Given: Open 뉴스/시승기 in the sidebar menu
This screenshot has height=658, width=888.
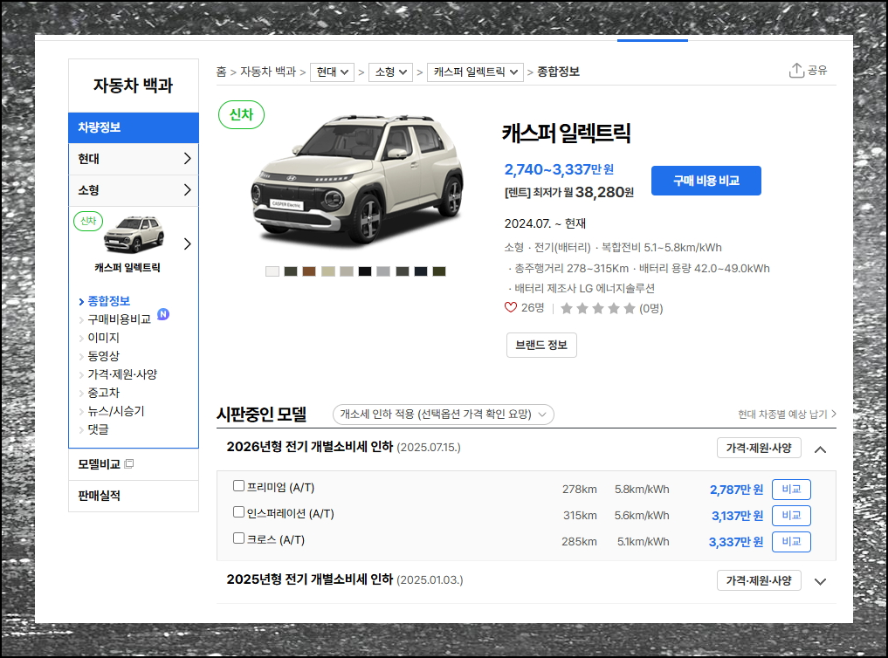Looking at the screenshot, I should point(115,411).
